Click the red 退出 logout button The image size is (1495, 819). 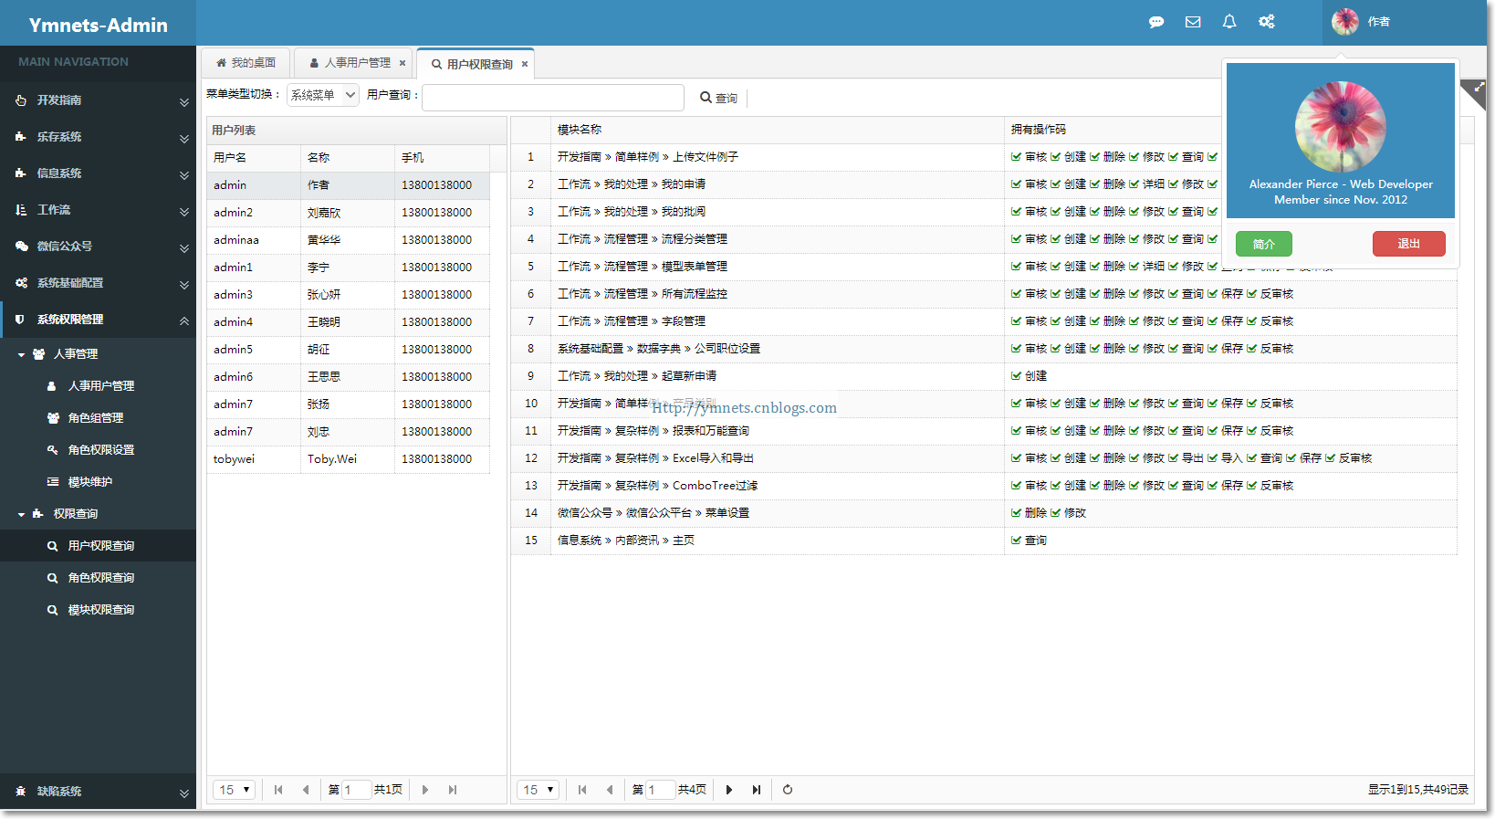click(1409, 244)
